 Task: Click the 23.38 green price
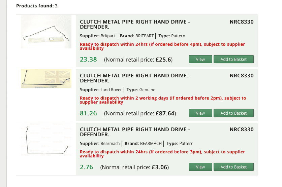88,60
